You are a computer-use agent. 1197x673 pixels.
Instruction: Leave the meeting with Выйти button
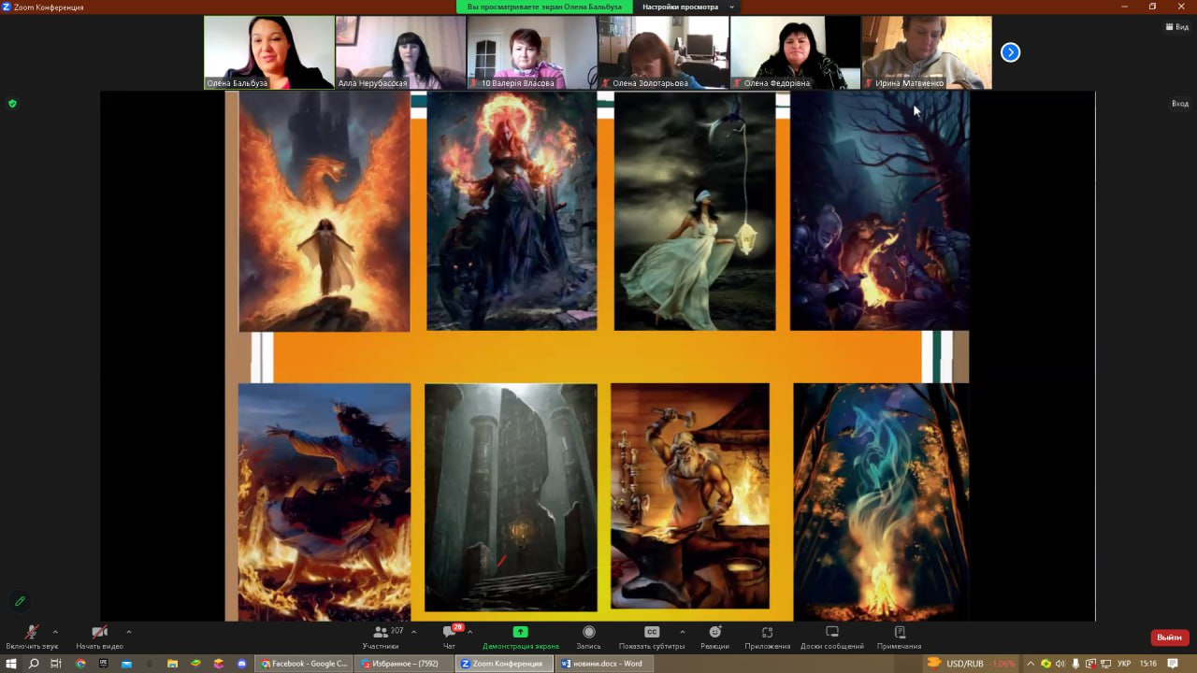pyautogui.click(x=1169, y=637)
